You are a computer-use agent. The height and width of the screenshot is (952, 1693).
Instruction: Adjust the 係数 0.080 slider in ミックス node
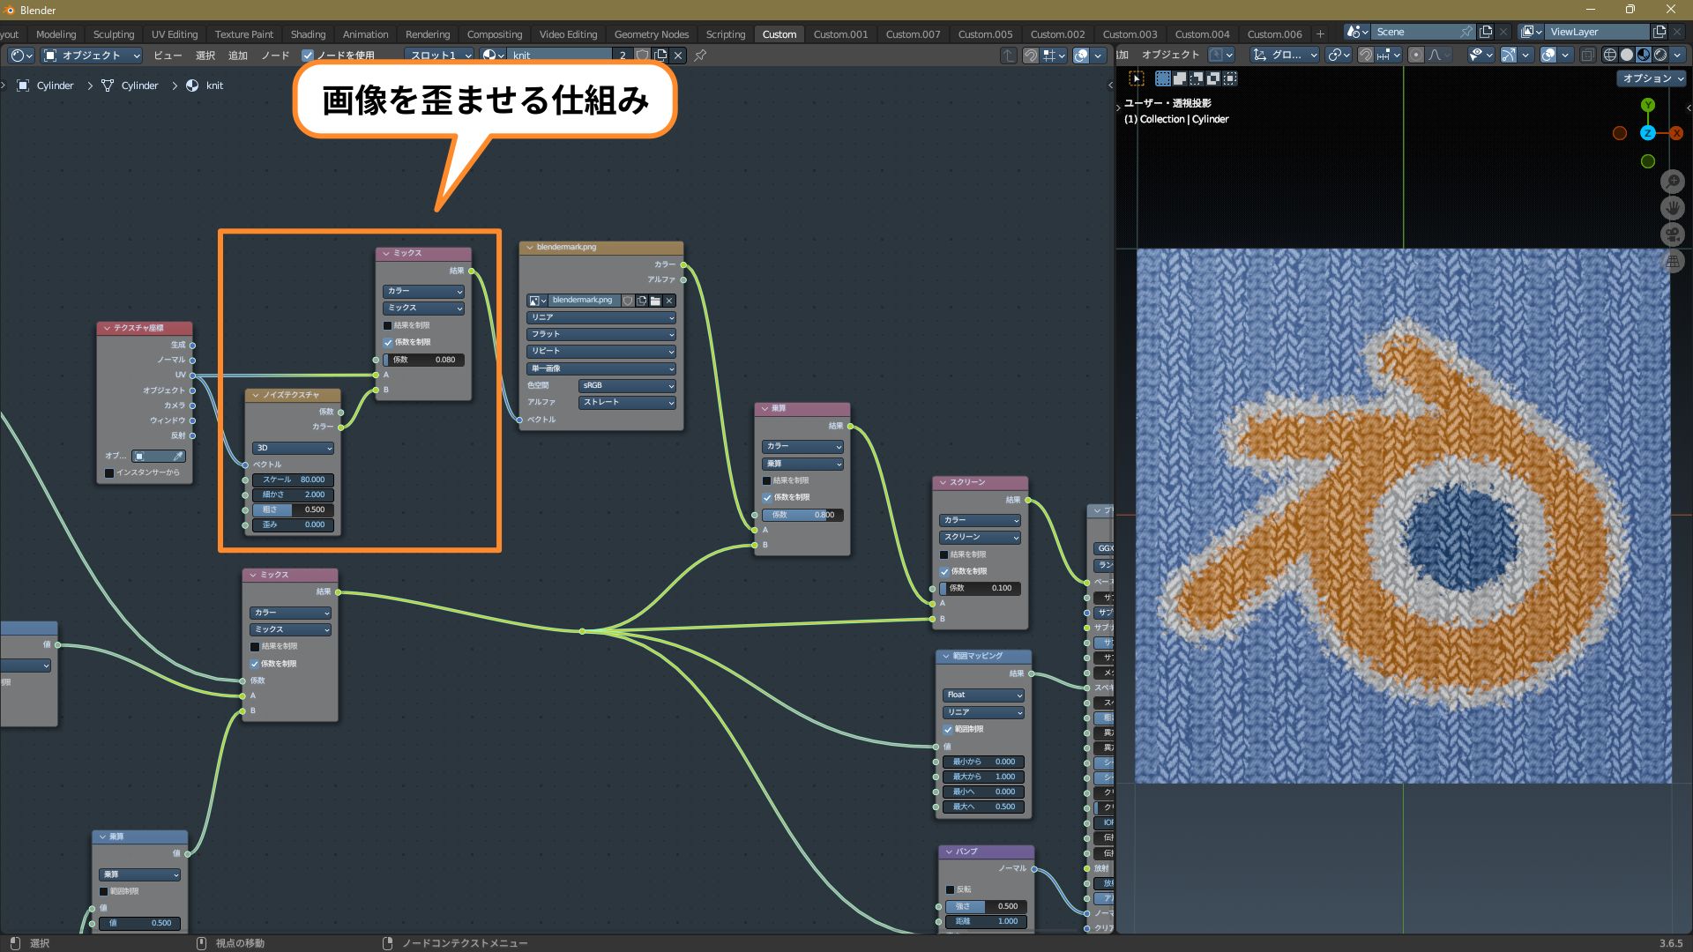click(x=423, y=360)
